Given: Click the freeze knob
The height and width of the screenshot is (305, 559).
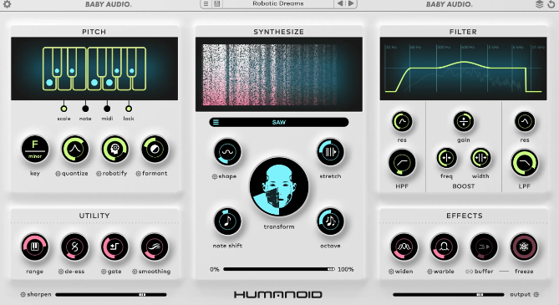Looking at the screenshot, I should pos(524,247).
